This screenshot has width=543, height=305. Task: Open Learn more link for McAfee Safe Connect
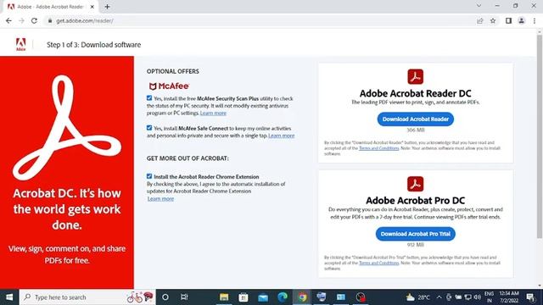point(281,136)
